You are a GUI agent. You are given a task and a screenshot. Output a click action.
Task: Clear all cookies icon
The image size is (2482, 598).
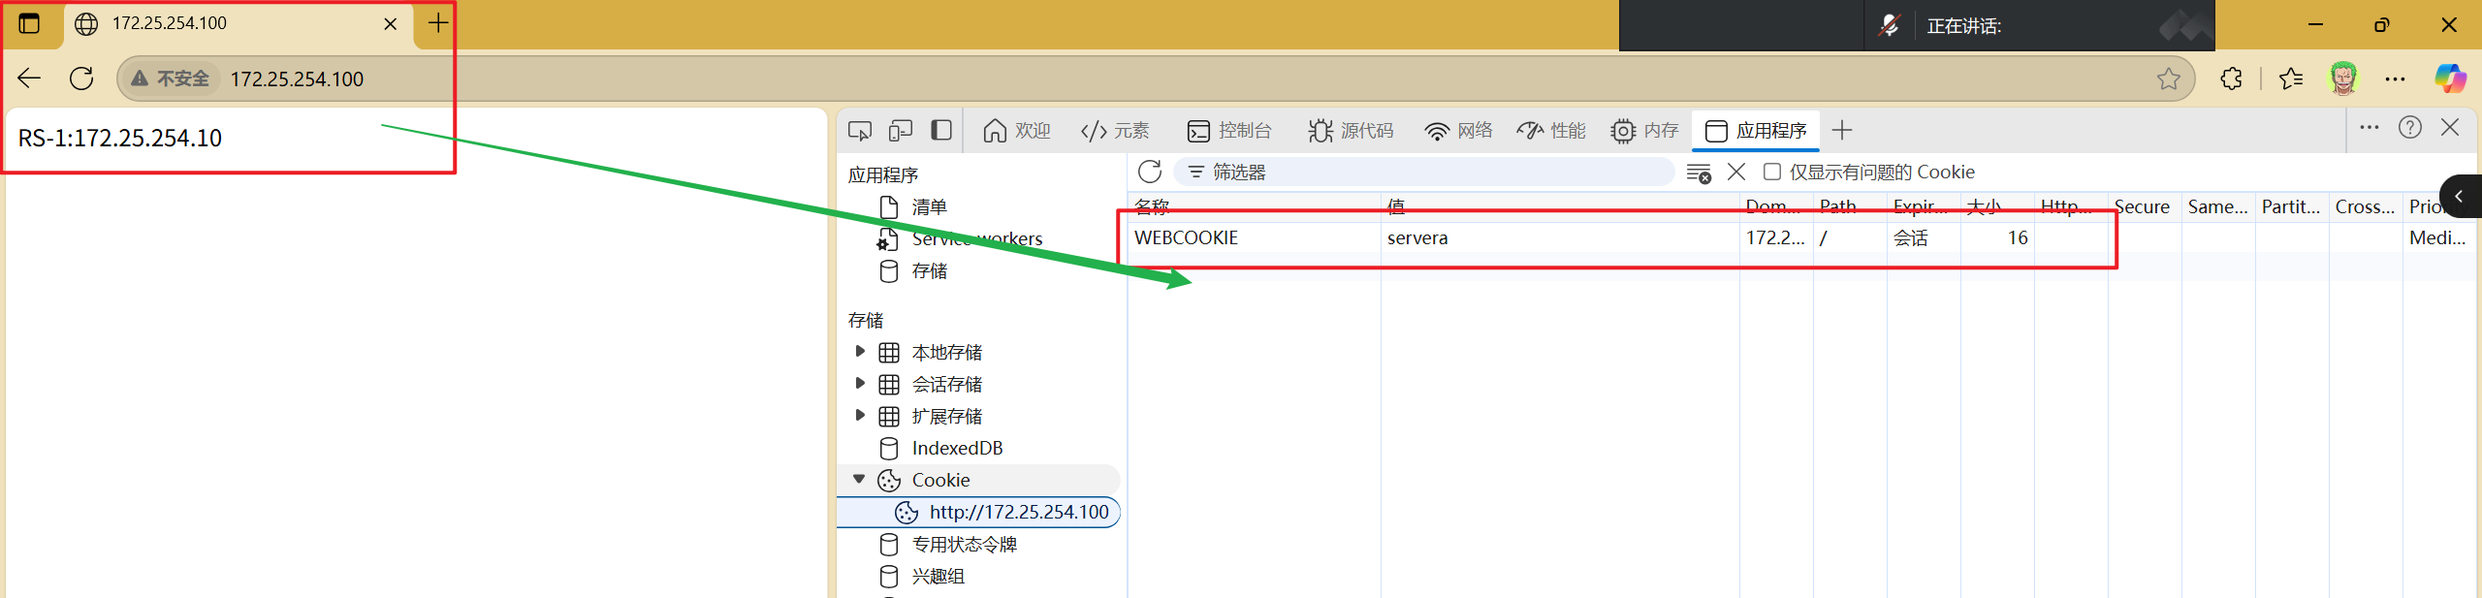(x=1699, y=173)
